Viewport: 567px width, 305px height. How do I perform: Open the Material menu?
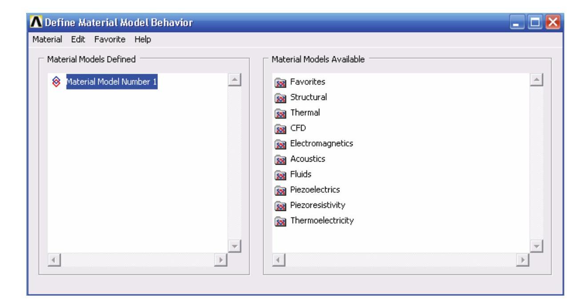point(48,40)
